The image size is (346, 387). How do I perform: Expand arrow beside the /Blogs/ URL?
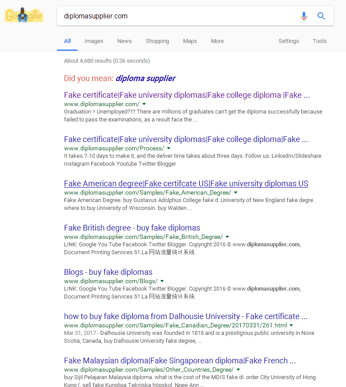[162, 281]
